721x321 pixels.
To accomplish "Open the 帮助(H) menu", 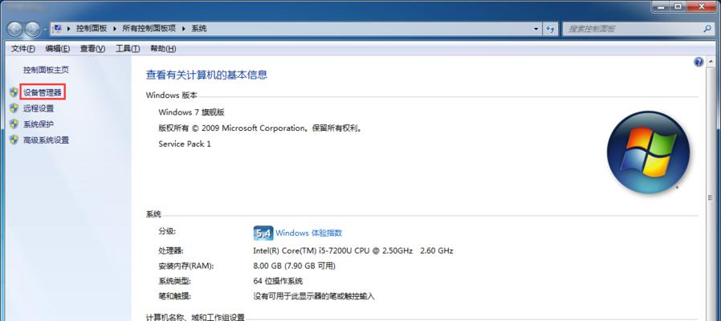I will [x=163, y=48].
